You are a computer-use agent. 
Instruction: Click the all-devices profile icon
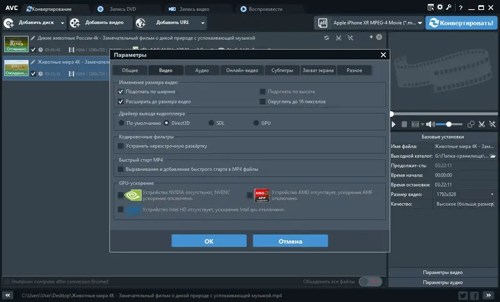(x=322, y=22)
